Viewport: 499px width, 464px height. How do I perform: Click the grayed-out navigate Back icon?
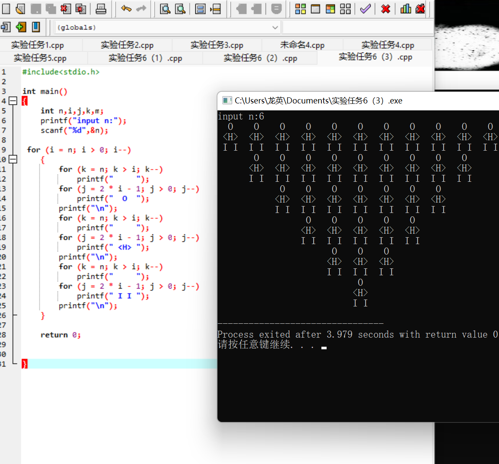(x=241, y=9)
